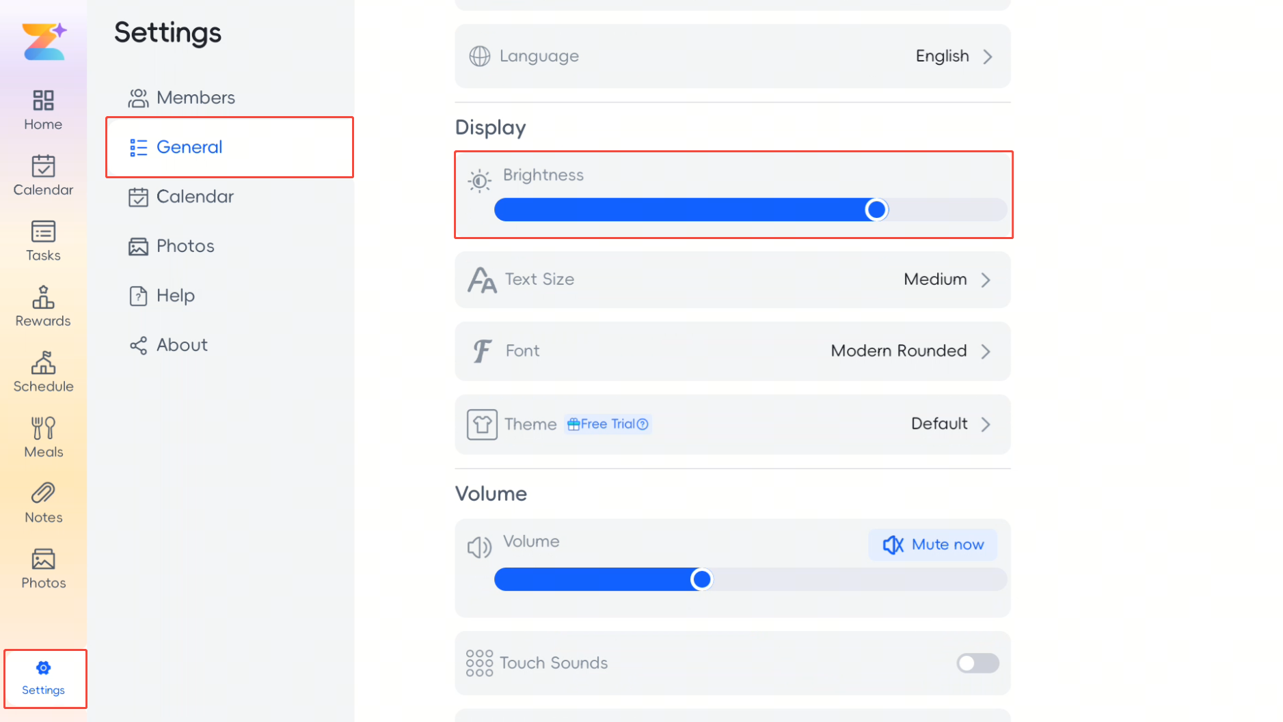Open the Tasks section icon
The height and width of the screenshot is (722, 1283).
click(x=43, y=232)
